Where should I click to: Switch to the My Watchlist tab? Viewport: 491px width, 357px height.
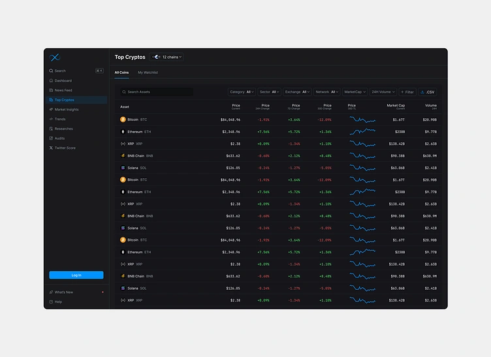pos(148,72)
